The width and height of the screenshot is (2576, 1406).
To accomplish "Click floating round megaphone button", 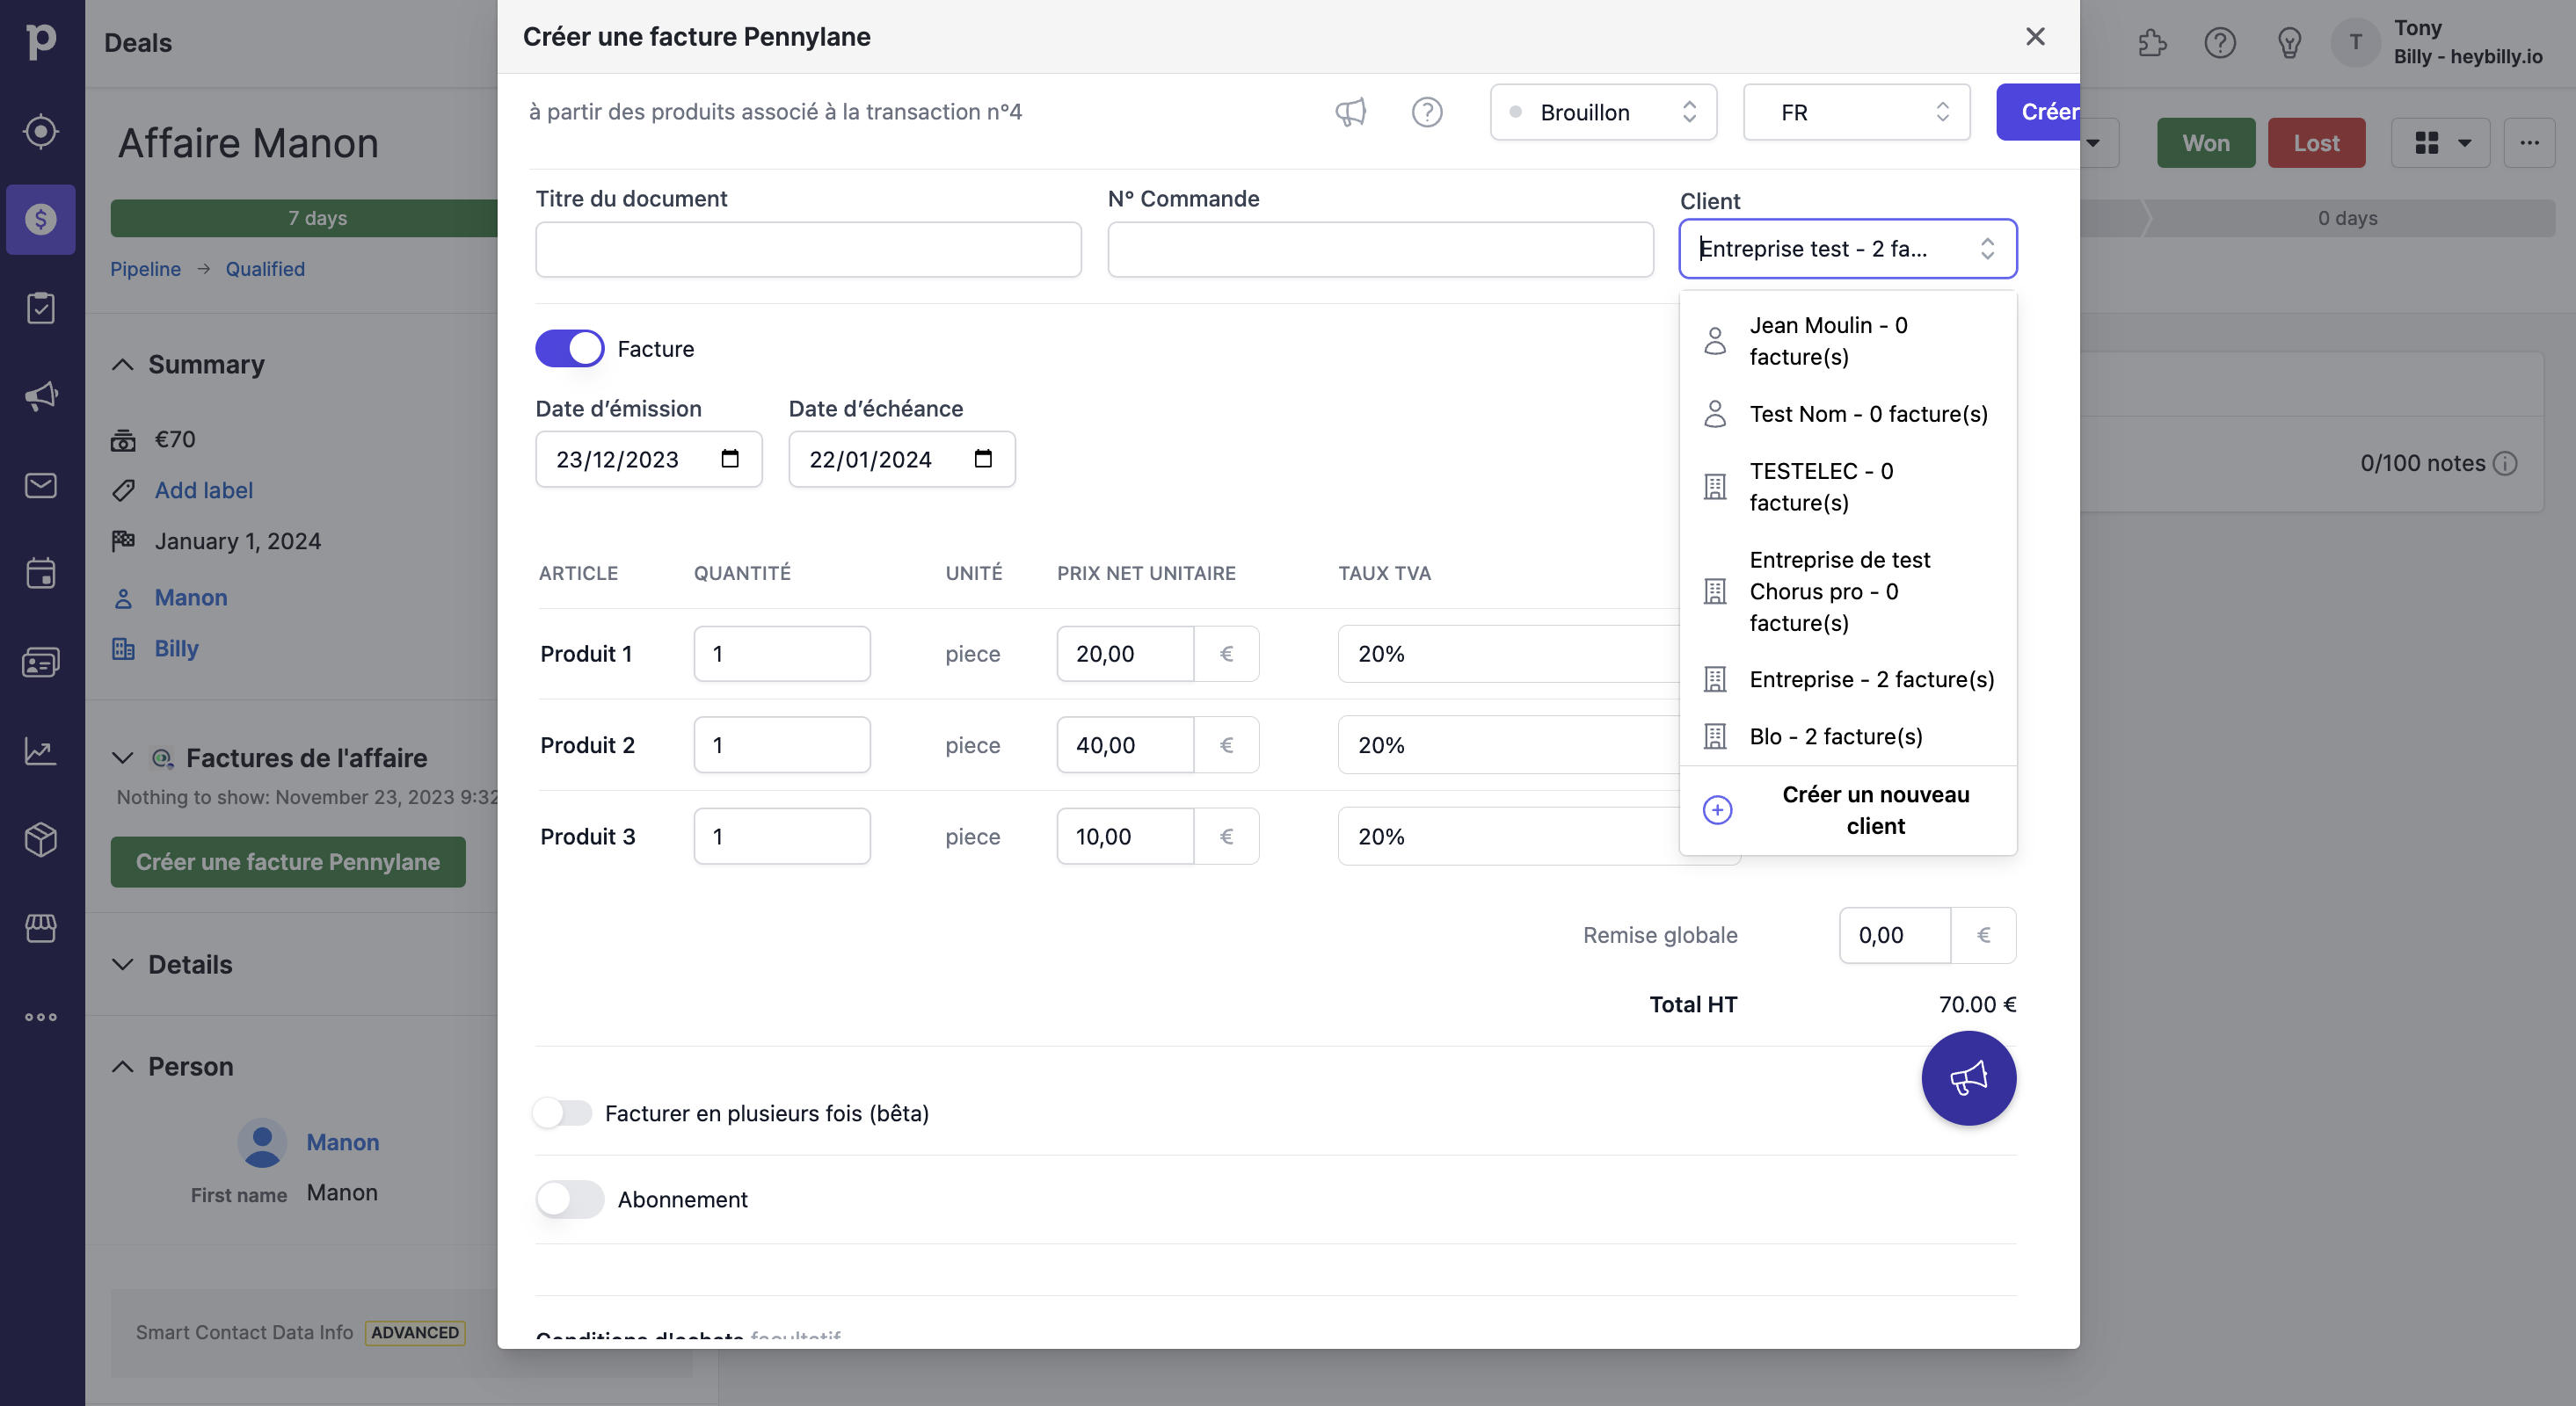I will (x=1968, y=1078).
